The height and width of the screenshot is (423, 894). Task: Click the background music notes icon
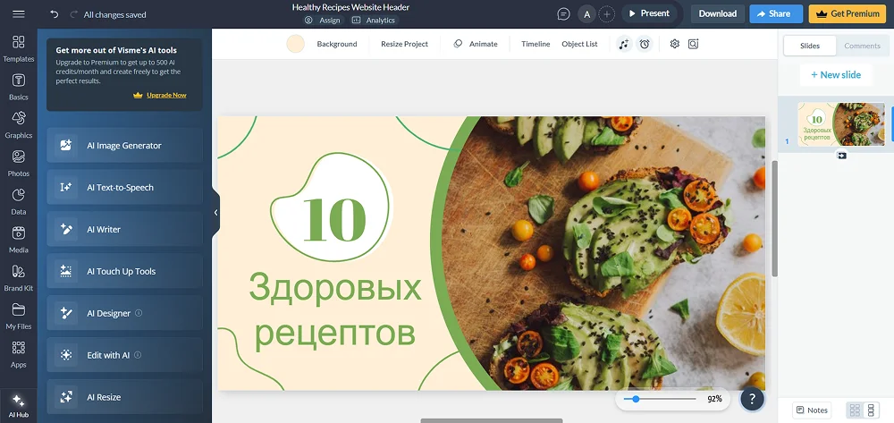(x=624, y=44)
